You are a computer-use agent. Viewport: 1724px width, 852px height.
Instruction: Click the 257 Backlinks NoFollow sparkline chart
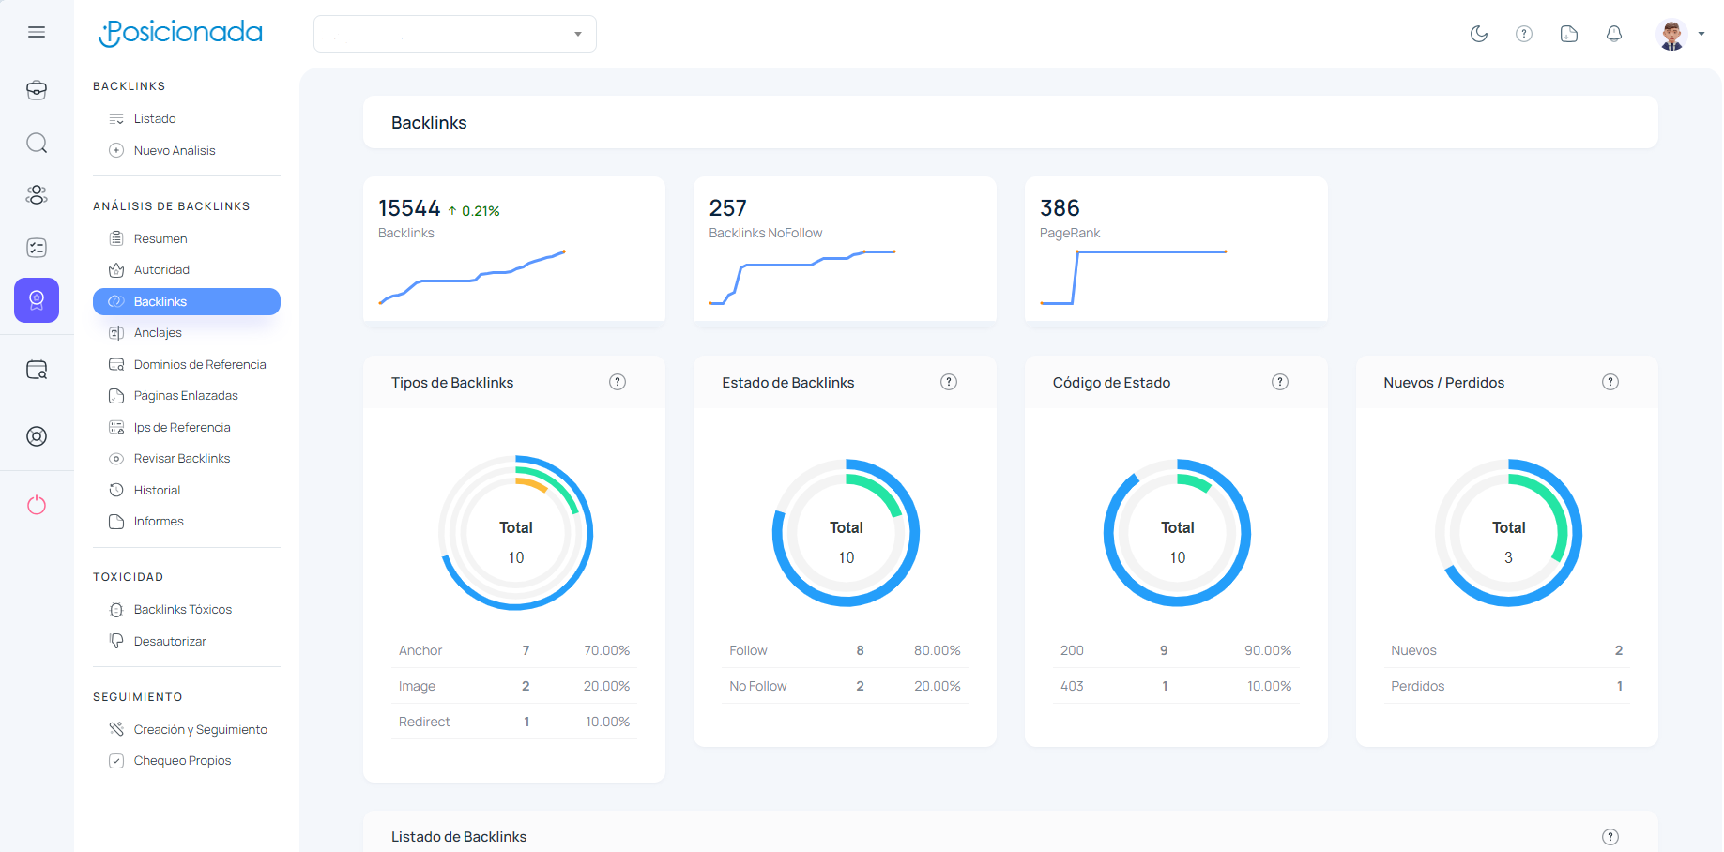pos(802,278)
